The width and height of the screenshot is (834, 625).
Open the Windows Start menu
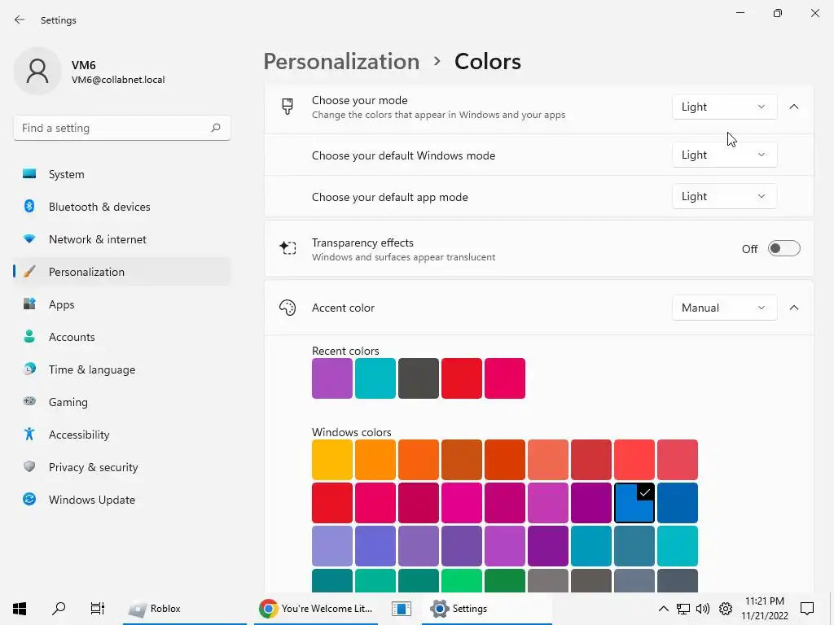pyautogui.click(x=20, y=609)
